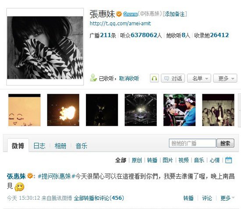This screenshot has width=241, height=209.
Task: Filter posts by 原创
Action: (137, 160)
